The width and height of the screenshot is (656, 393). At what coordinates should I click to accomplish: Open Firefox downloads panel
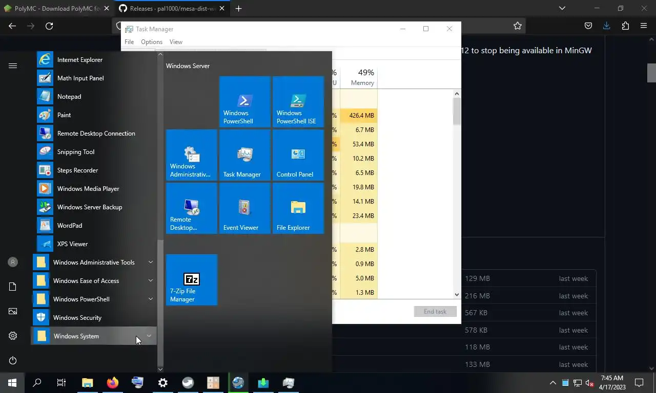click(606, 26)
